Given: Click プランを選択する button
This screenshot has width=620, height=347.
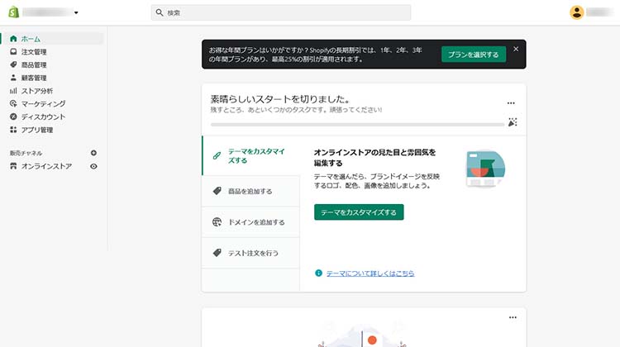Looking at the screenshot, I should 474,55.
